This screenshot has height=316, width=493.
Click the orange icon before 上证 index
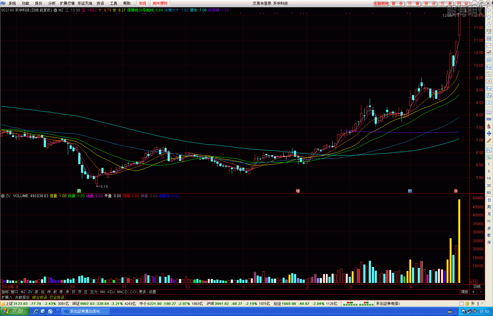pyautogui.click(x=3, y=304)
